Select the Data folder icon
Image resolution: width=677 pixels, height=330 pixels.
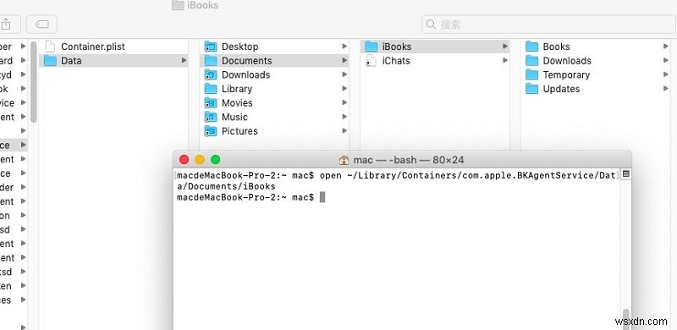tap(51, 61)
